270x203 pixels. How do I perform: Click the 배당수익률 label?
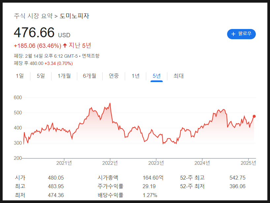[x=110, y=195]
